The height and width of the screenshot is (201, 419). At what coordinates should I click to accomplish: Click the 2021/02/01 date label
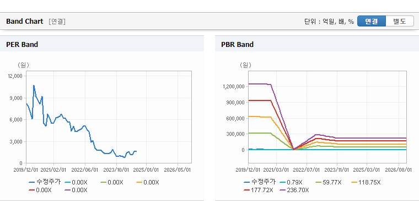[x=53, y=170]
